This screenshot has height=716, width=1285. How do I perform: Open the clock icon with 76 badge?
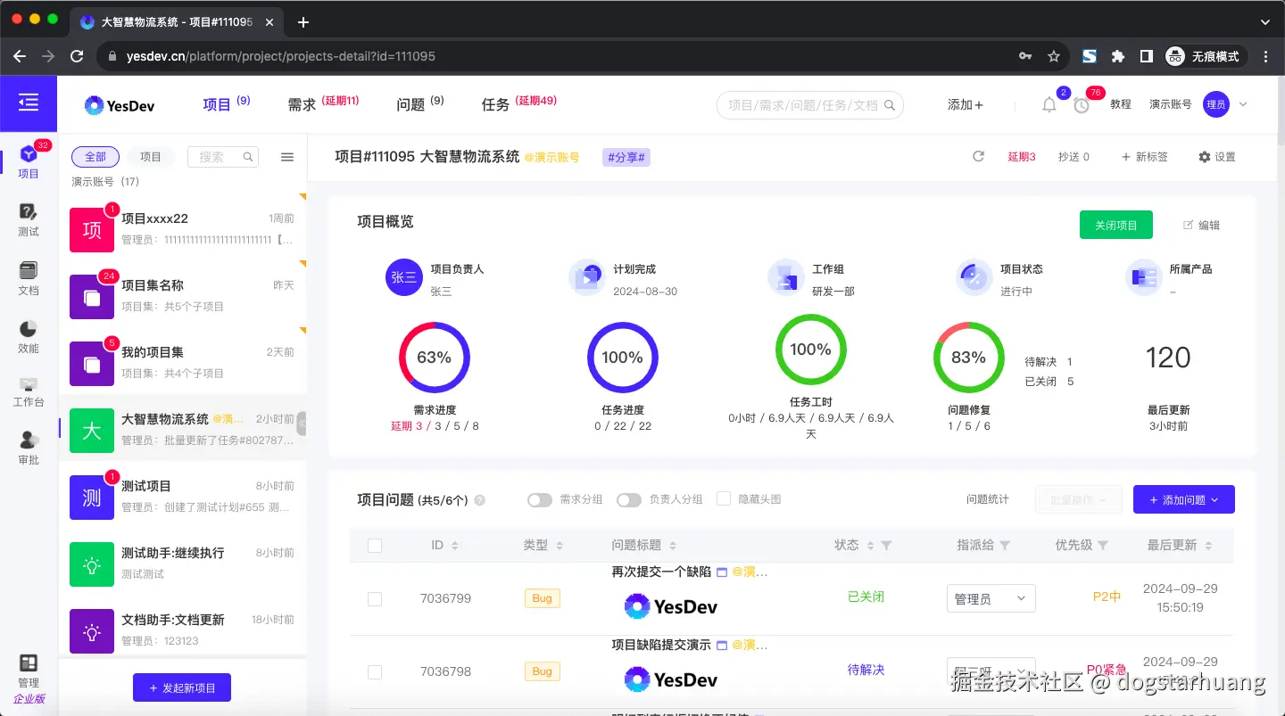pos(1082,104)
